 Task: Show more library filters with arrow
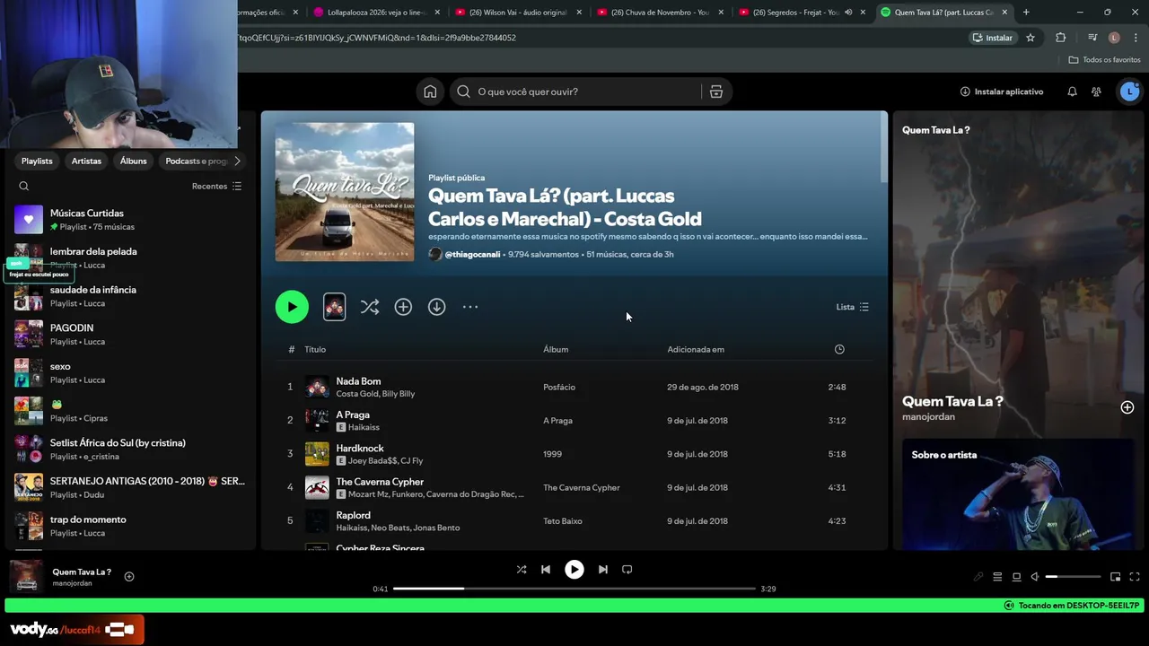coord(237,161)
